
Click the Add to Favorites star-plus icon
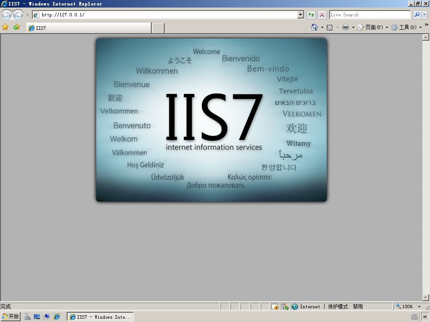16,27
